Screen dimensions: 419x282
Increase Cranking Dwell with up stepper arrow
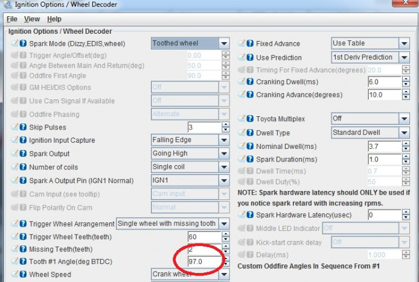[406, 79]
